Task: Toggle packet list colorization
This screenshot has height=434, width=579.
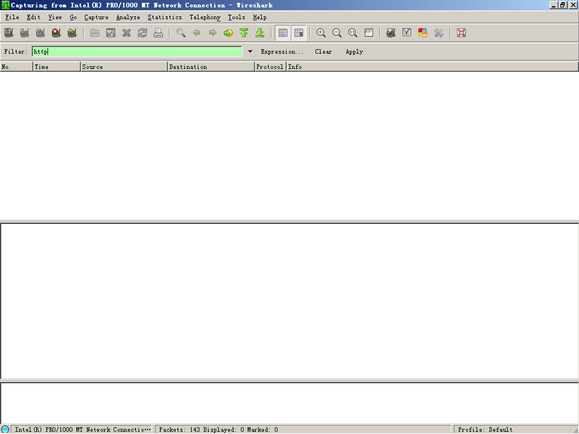Action: tap(283, 33)
